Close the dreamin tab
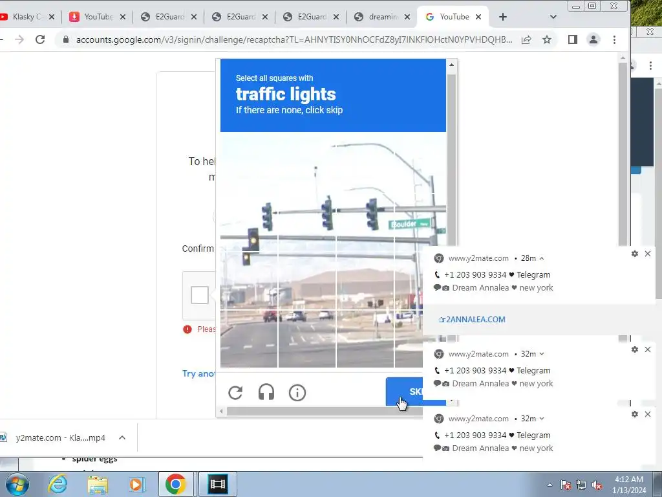662x497 pixels. pos(407,17)
